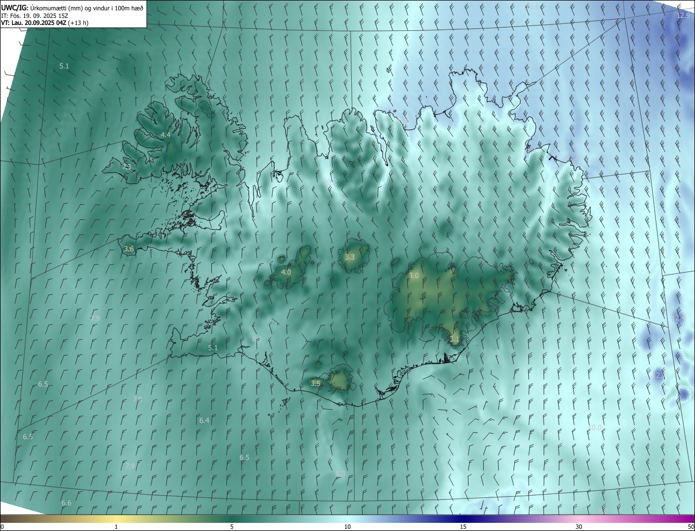The height and width of the screenshot is (531, 695).
Task: Click the 5.1 value on the Reykjanes peninsula
Action: point(213,347)
